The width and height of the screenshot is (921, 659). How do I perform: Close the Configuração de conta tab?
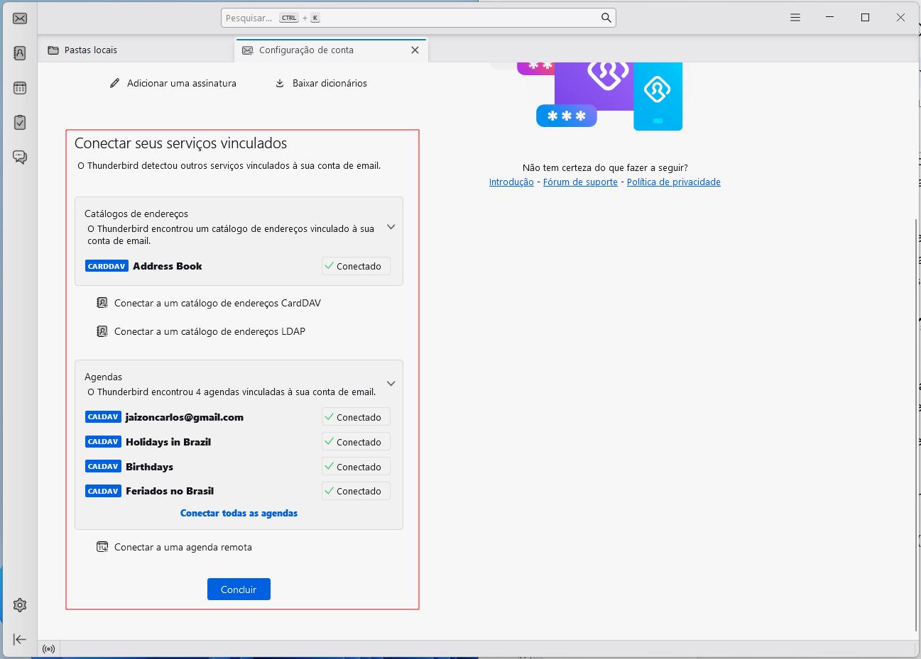click(x=415, y=50)
